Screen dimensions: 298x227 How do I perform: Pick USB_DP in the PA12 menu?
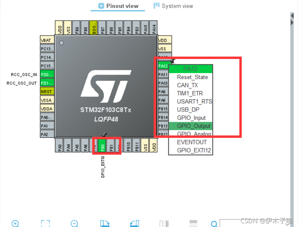(x=191, y=110)
